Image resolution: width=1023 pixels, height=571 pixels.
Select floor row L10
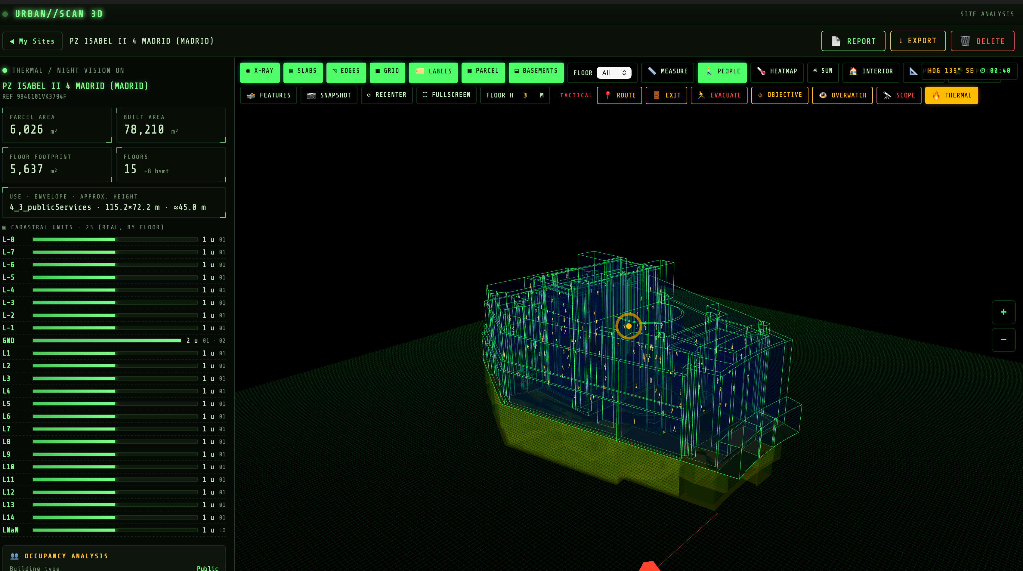pyautogui.click(x=114, y=467)
